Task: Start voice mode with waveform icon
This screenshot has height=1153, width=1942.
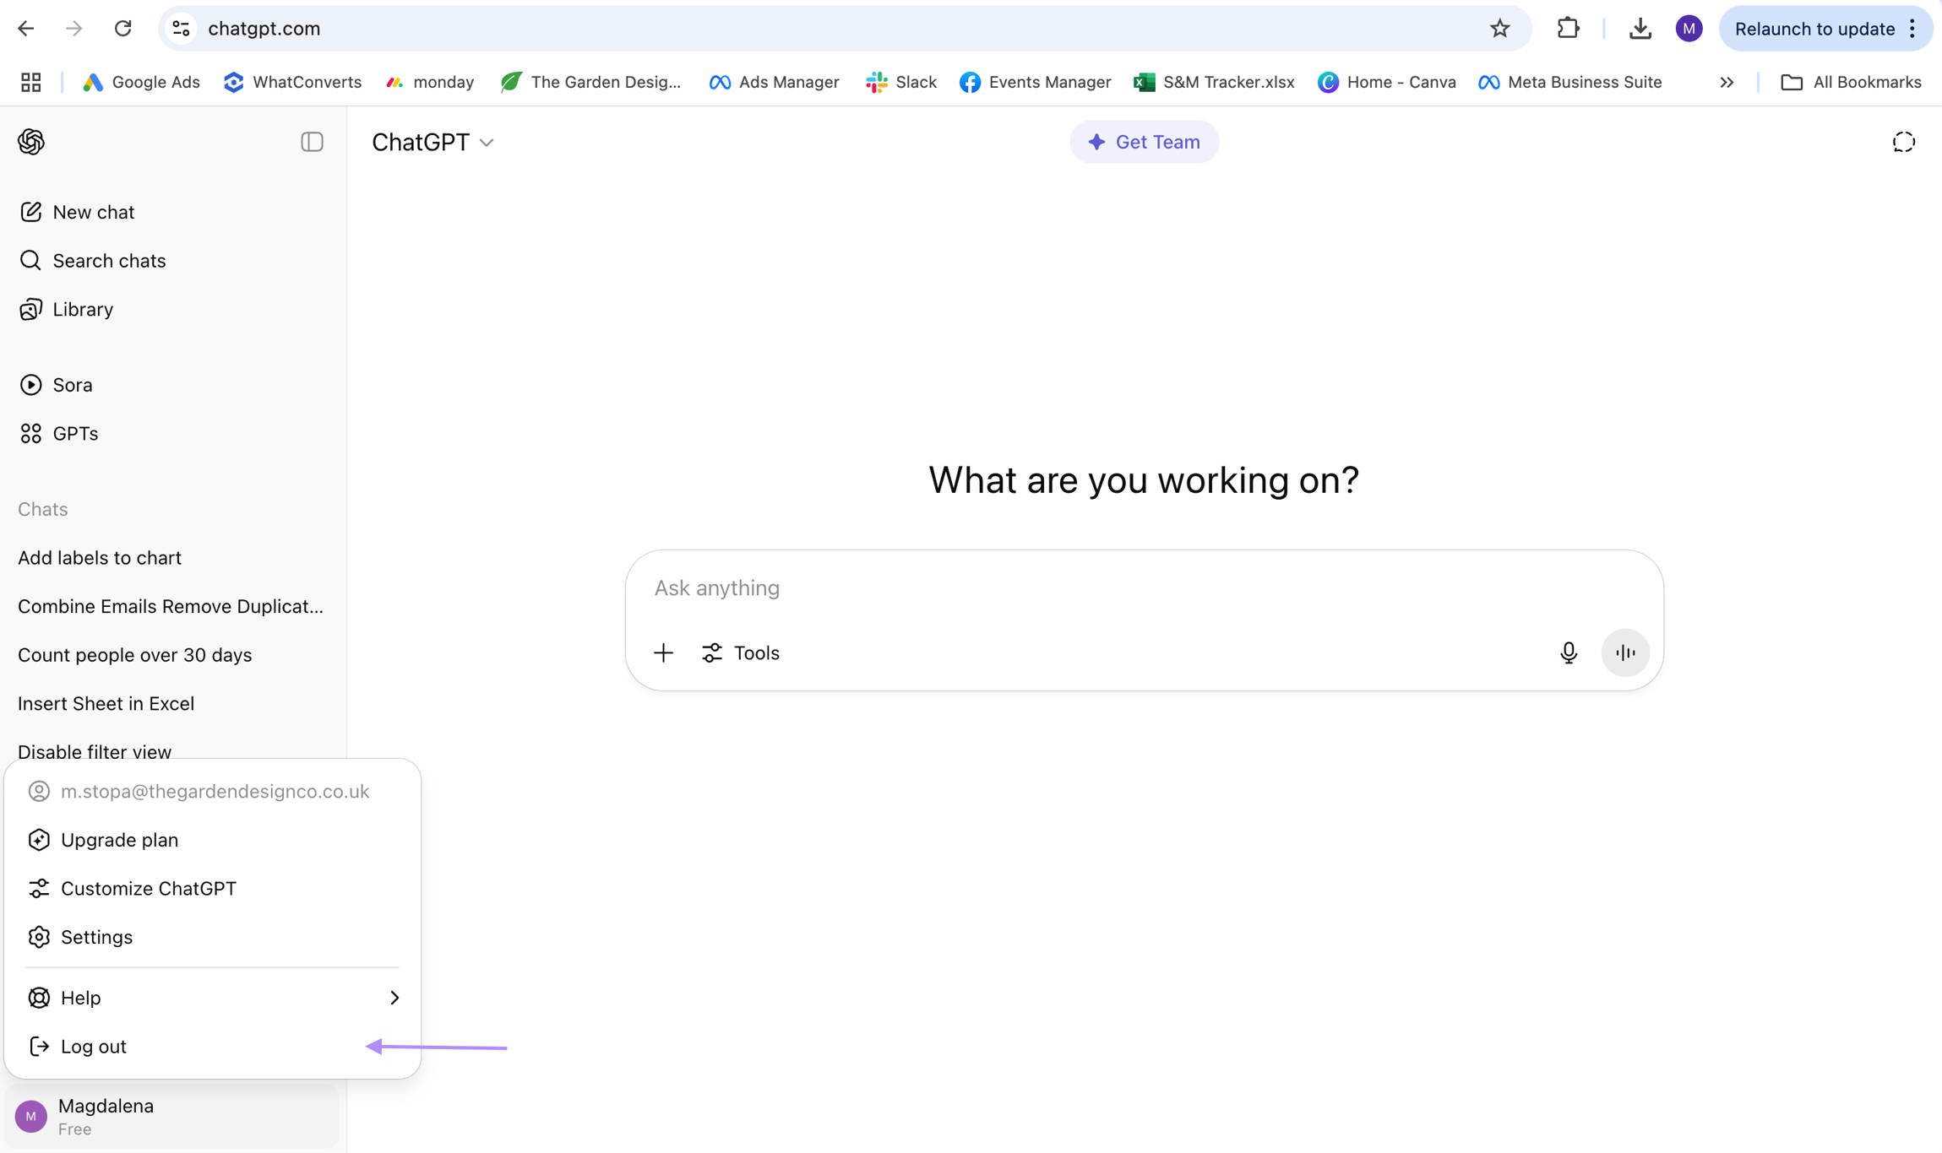Action: click(x=1625, y=652)
